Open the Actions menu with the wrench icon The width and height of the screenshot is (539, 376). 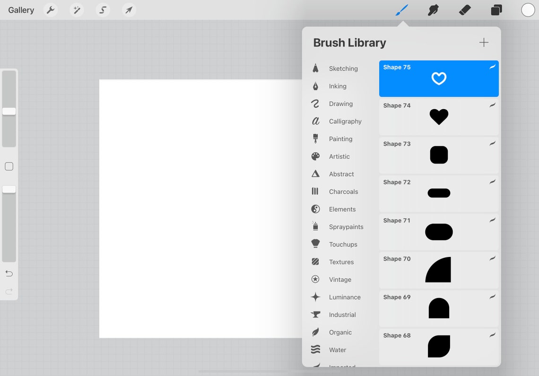[x=51, y=9]
